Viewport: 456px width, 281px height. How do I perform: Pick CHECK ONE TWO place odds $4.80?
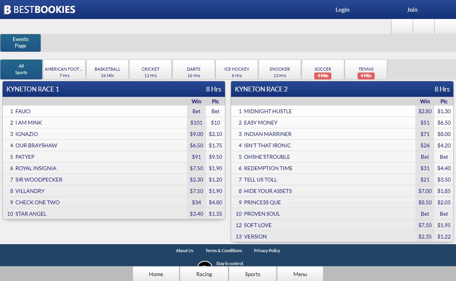(215, 202)
